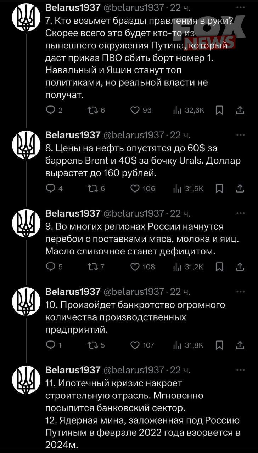Bookmark tweet 10 about банкротство
This screenshot has width=258, height=453.
[x=219, y=345]
